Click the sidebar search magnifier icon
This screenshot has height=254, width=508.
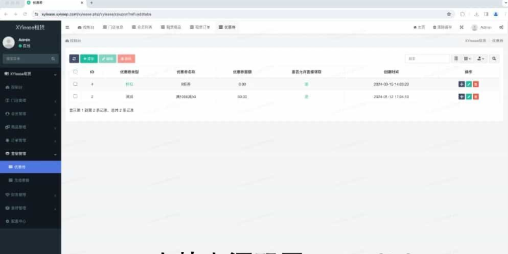point(53,58)
